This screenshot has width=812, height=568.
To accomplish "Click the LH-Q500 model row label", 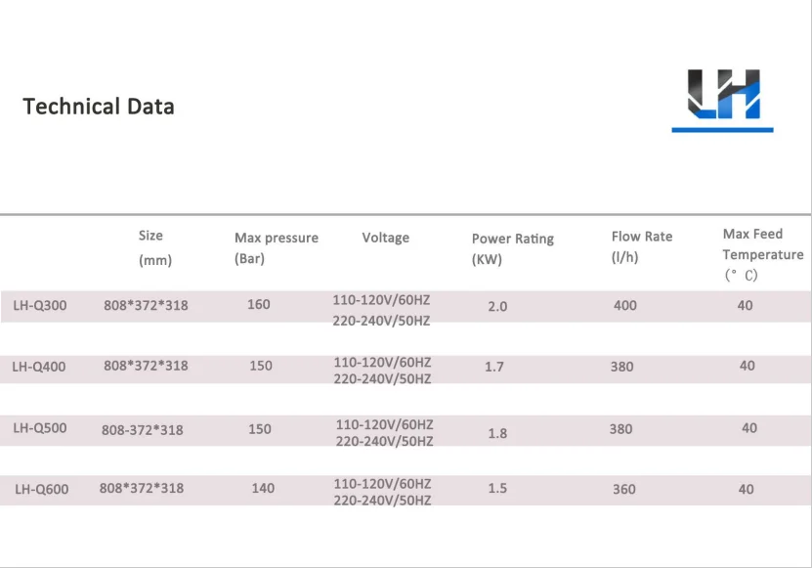I will point(40,428).
